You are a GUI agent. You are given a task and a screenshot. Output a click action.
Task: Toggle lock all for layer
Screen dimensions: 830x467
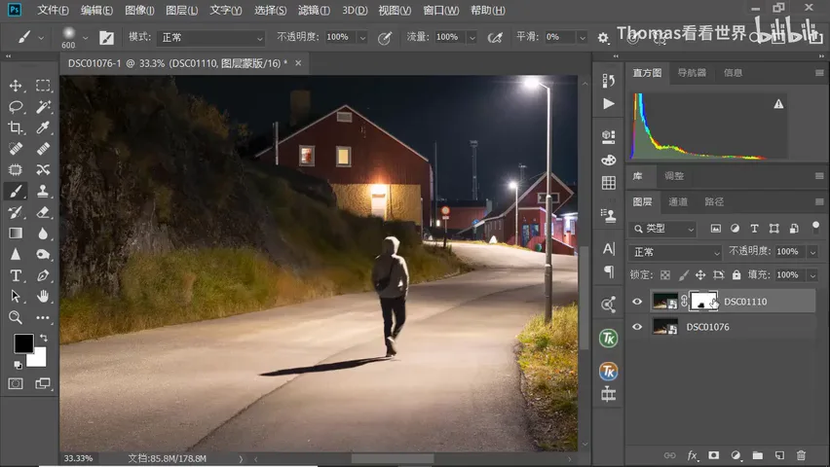(x=736, y=275)
